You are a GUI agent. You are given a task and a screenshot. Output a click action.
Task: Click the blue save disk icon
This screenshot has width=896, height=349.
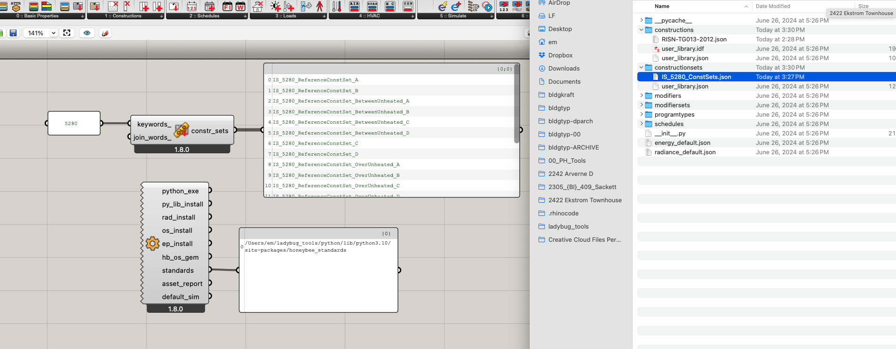13,33
